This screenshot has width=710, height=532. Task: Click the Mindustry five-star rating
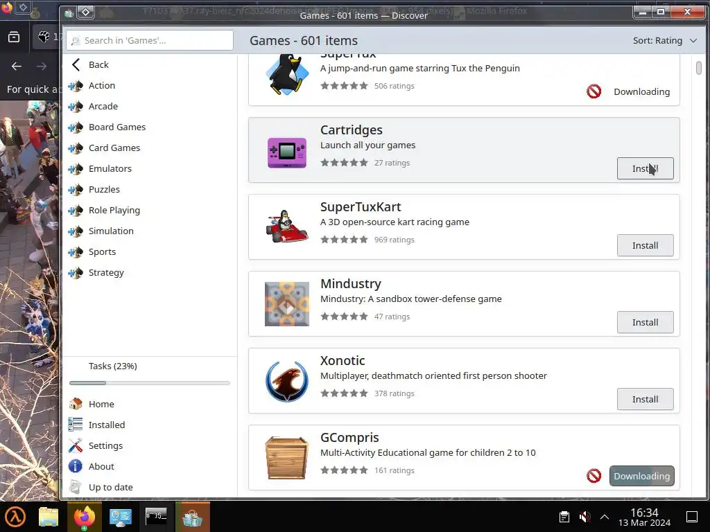coord(344,316)
